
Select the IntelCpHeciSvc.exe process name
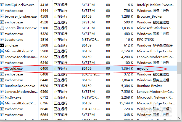coord(20,5)
